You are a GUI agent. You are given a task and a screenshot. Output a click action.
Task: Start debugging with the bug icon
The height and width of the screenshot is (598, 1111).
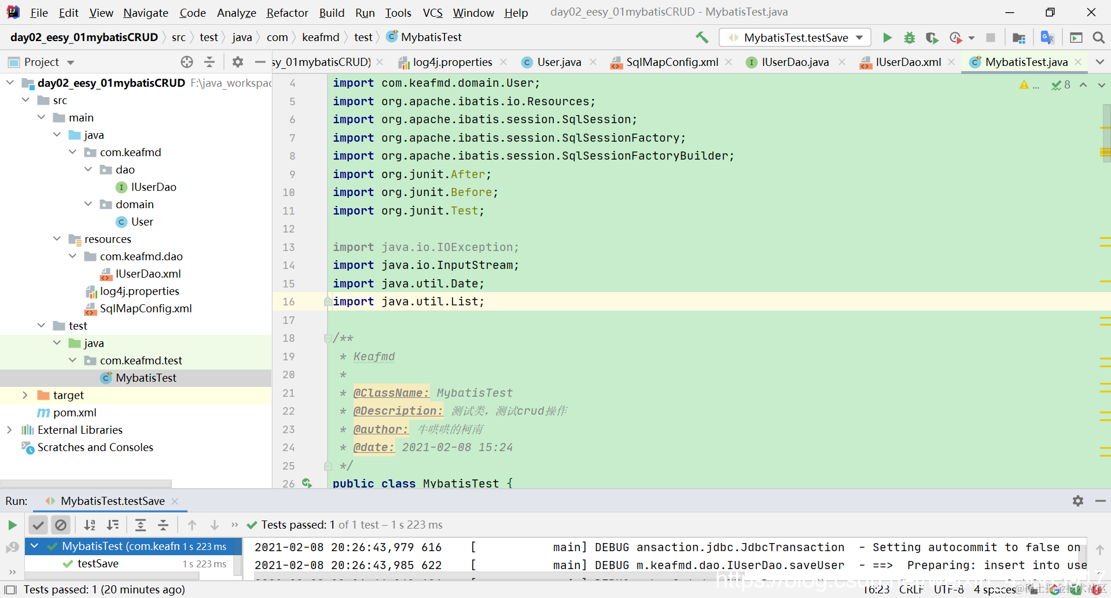[x=910, y=38]
